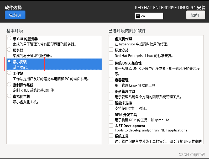Check the 图形管理工具 option

click(111, 91)
